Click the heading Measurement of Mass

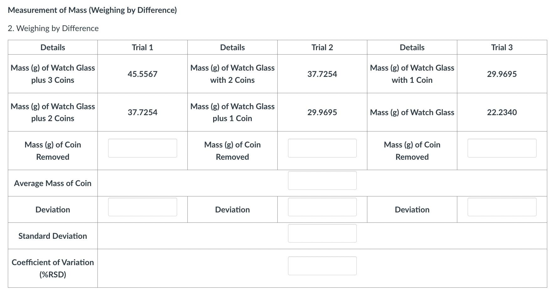click(92, 10)
